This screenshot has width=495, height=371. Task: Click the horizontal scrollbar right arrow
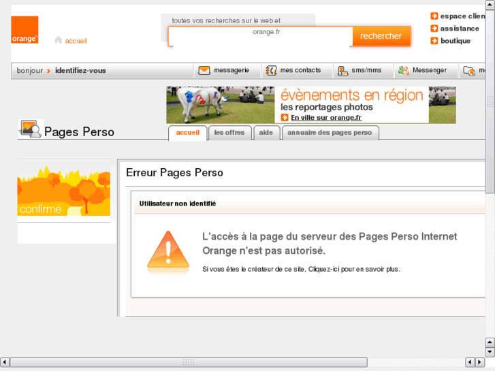480,362
